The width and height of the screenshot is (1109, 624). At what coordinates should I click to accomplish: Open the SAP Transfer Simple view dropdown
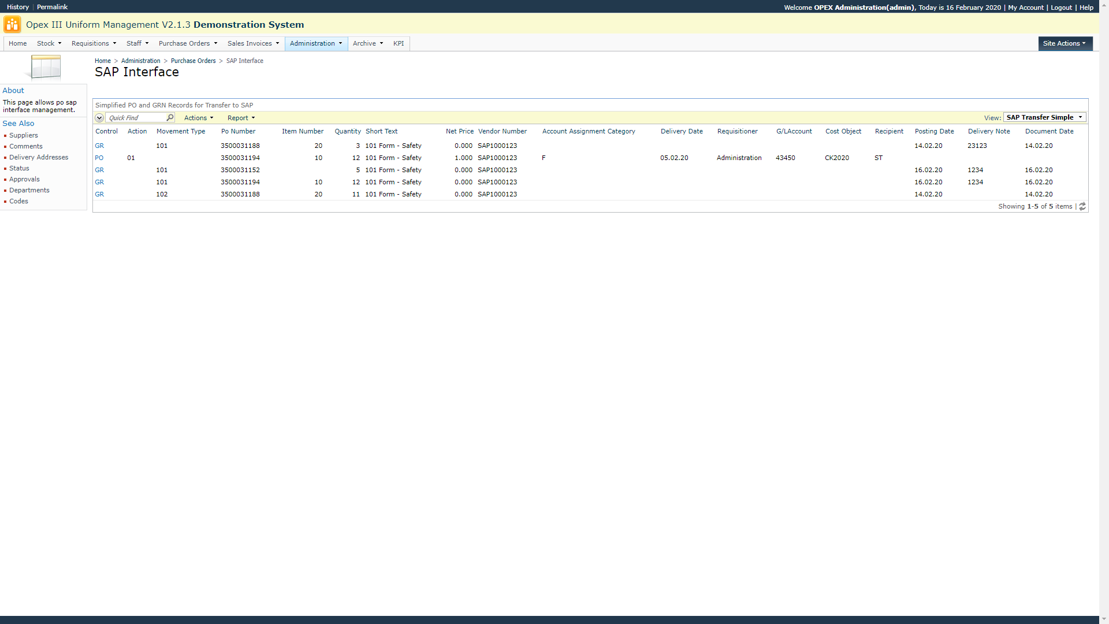click(x=1044, y=117)
